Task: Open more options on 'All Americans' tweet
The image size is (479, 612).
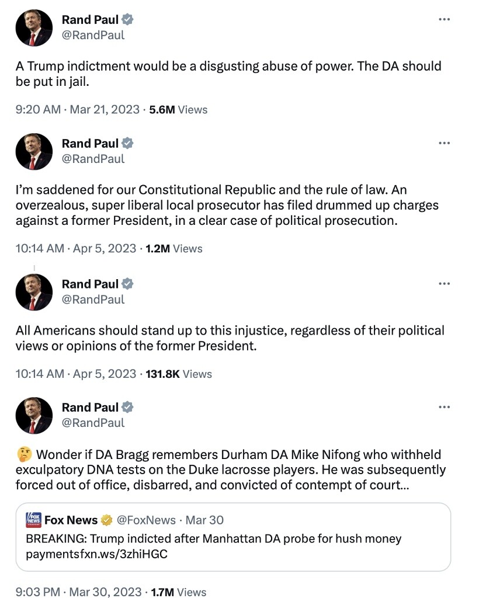Action: (445, 283)
